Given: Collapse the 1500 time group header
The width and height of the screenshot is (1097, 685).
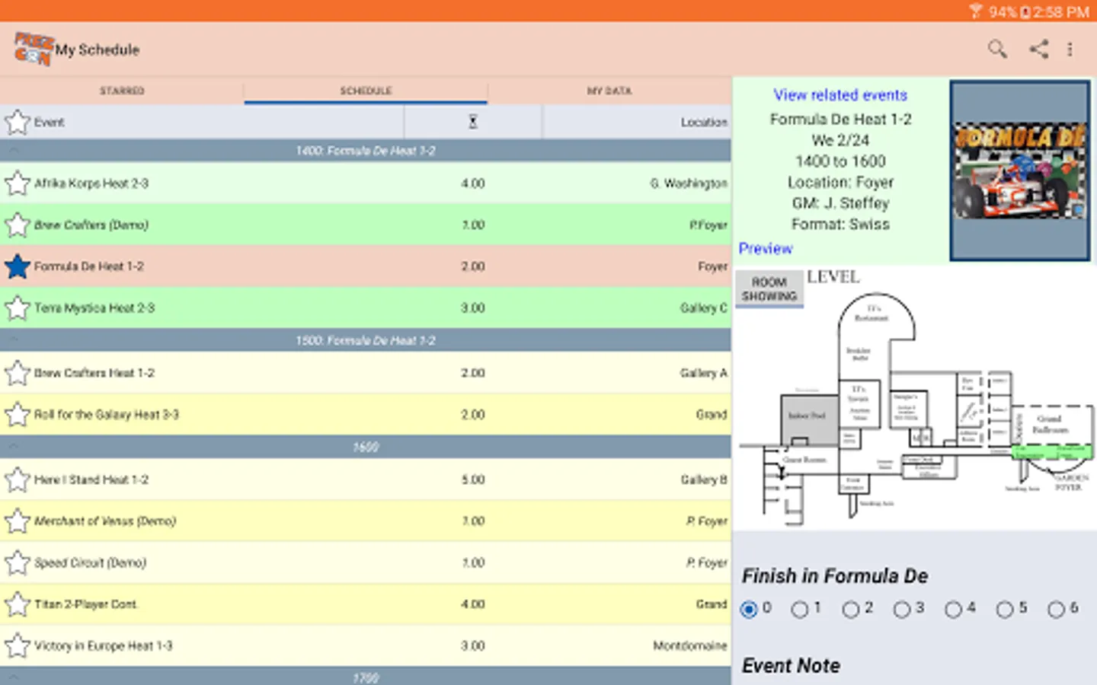Looking at the screenshot, I should pyautogui.click(x=366, y=340).
